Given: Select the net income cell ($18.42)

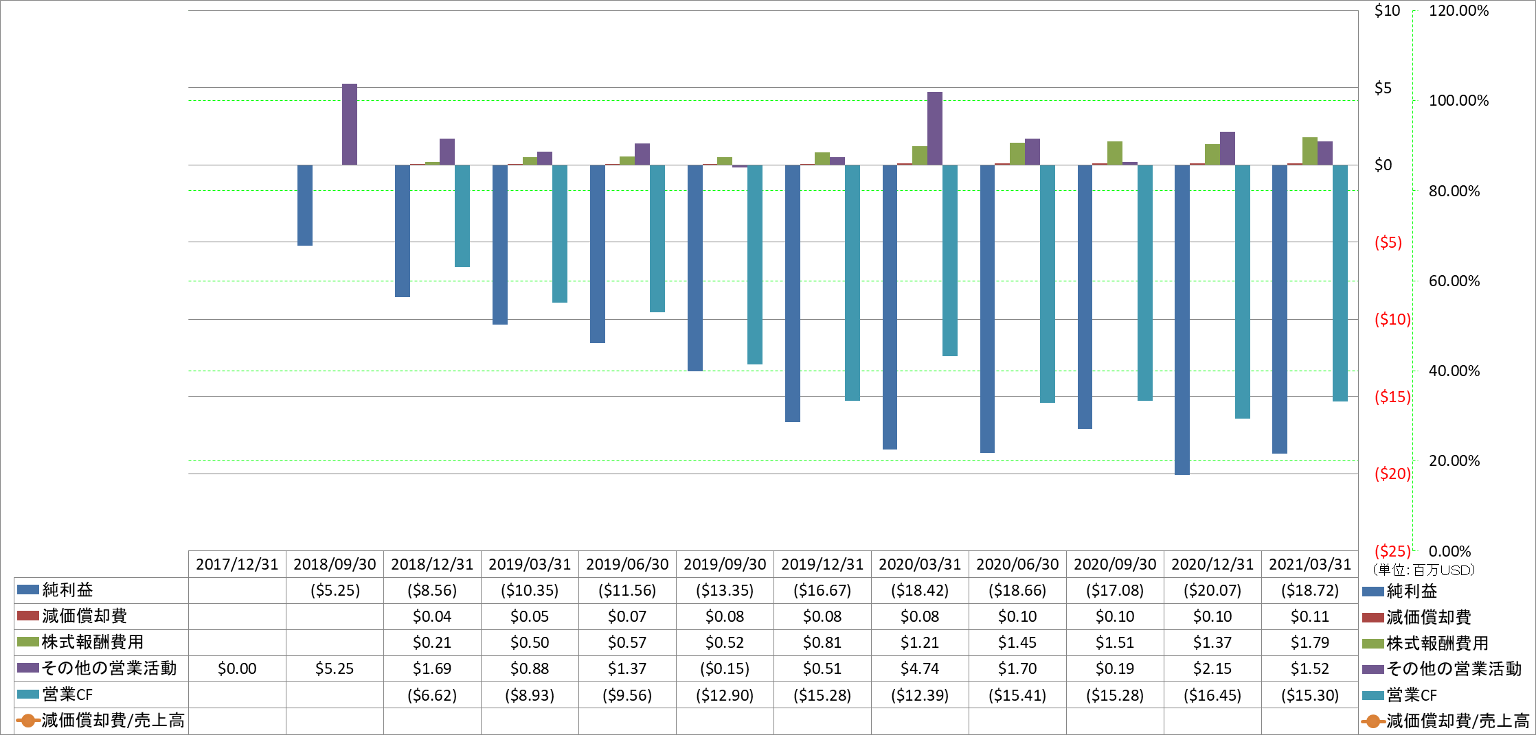Looking at the screenshot, I should (x=920, y=590).
